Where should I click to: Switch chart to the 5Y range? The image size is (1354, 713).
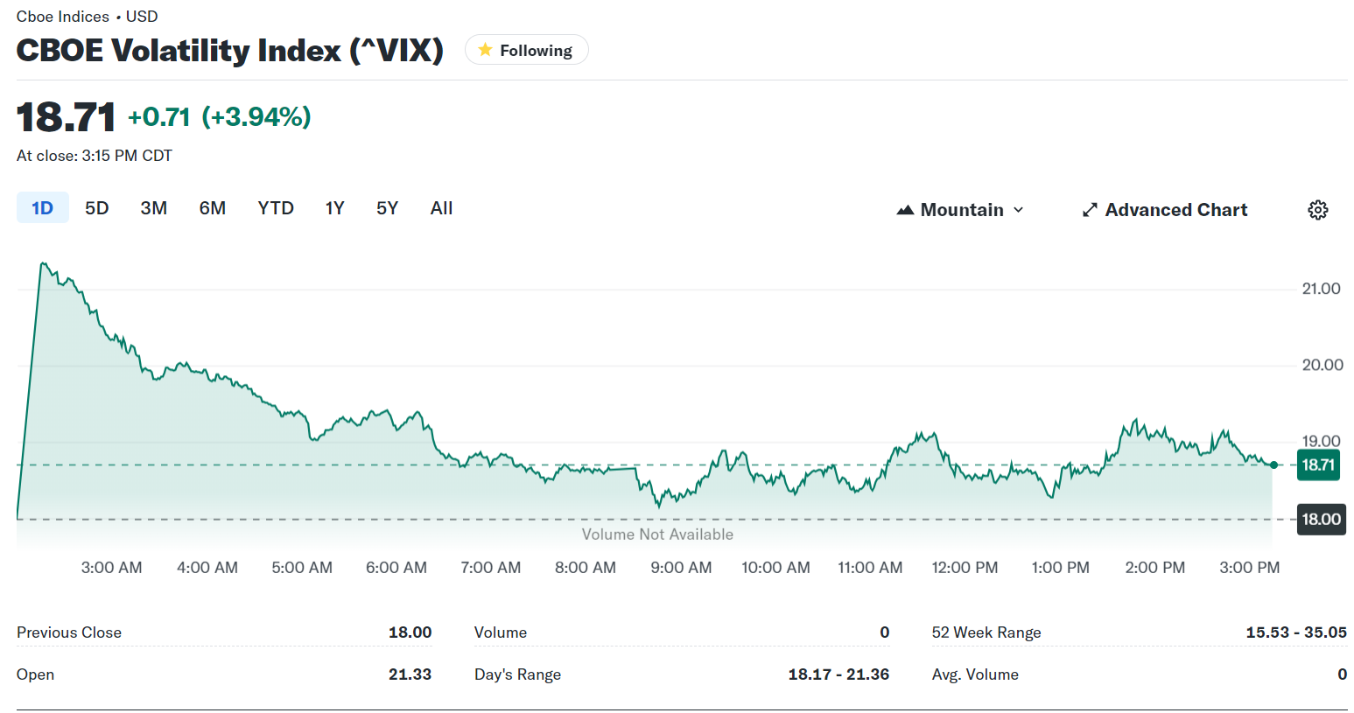(x=387, y=208)
